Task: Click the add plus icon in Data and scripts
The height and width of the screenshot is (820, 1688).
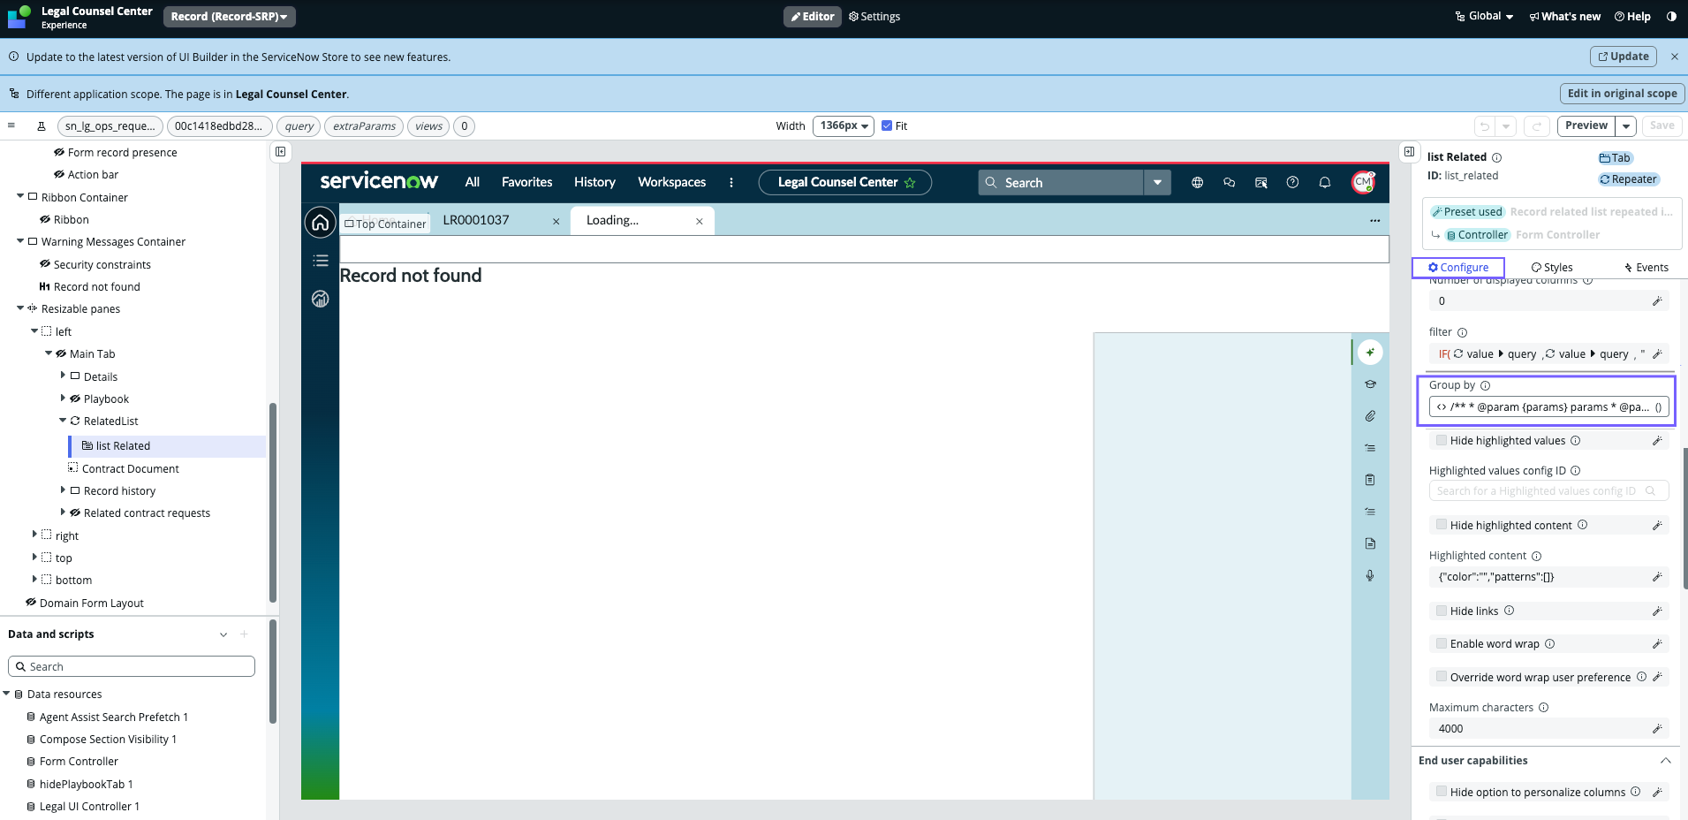Action: (244, 634)
